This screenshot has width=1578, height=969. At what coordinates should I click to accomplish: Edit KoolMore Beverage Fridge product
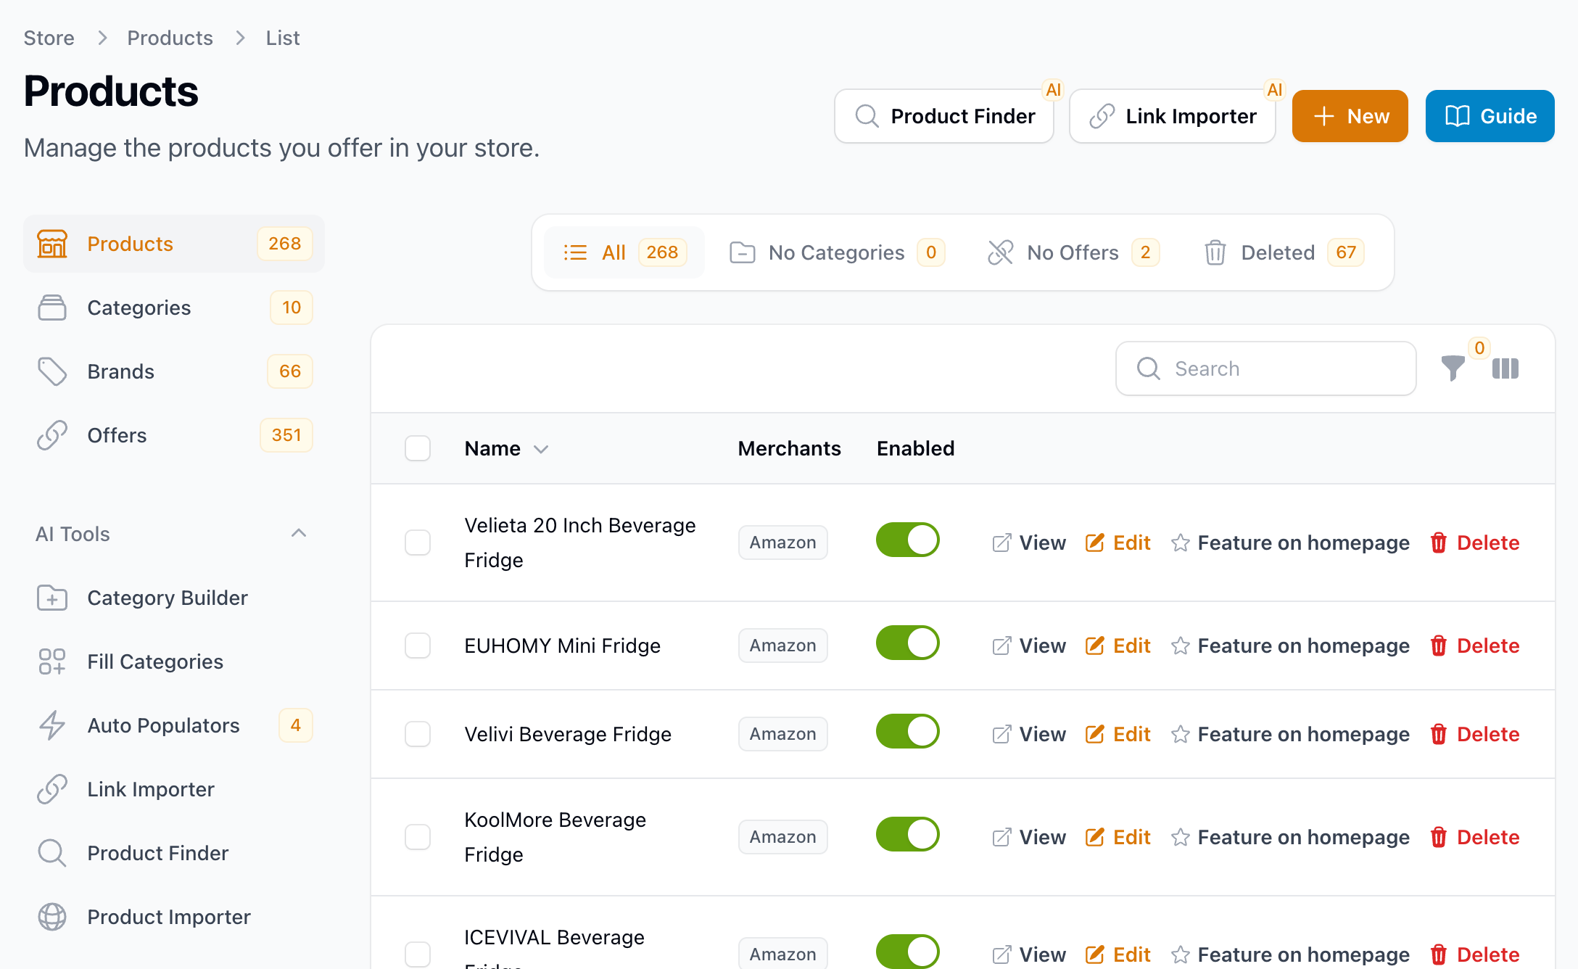1118,837
